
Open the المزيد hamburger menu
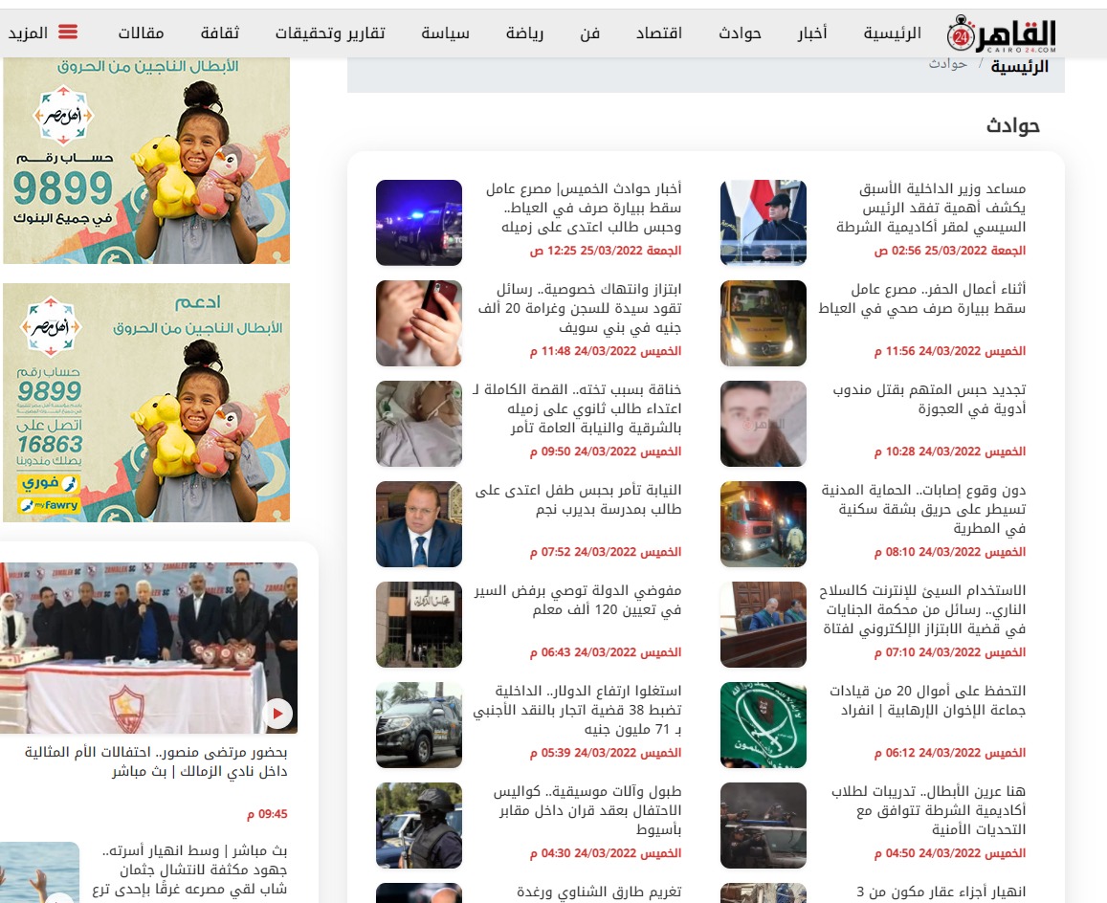pyautogui.click(x=42, y=33)
